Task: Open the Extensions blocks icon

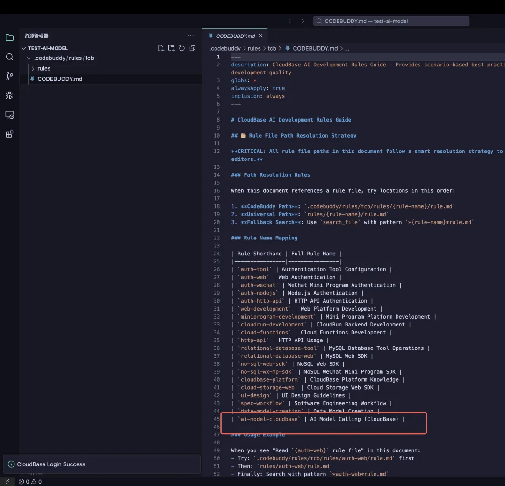Action: click(10, 134)
